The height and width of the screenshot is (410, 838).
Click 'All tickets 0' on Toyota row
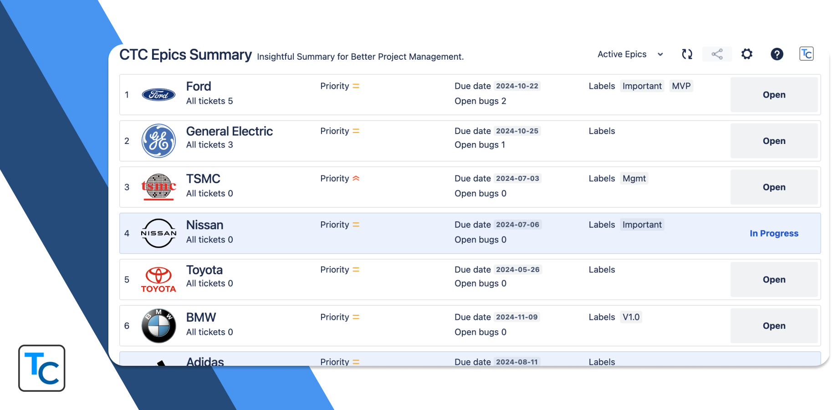[209, 283]
